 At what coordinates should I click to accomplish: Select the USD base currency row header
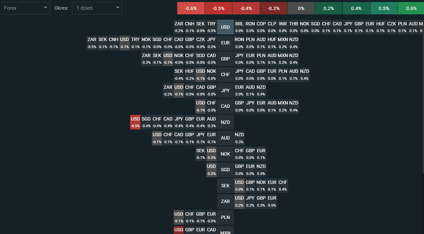point(225,27)
